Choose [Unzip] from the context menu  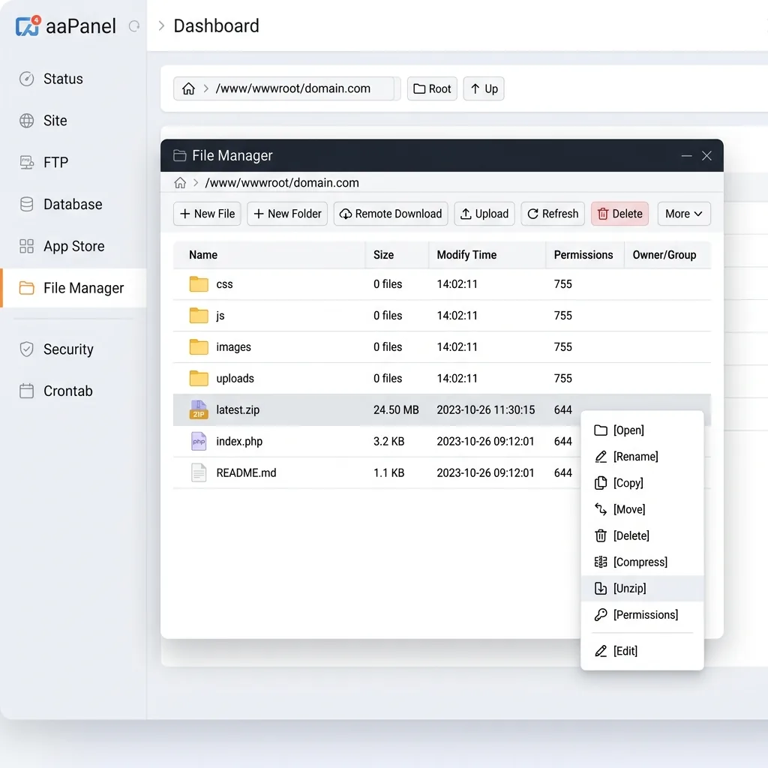pyautogui.click(x=642, y=588)
